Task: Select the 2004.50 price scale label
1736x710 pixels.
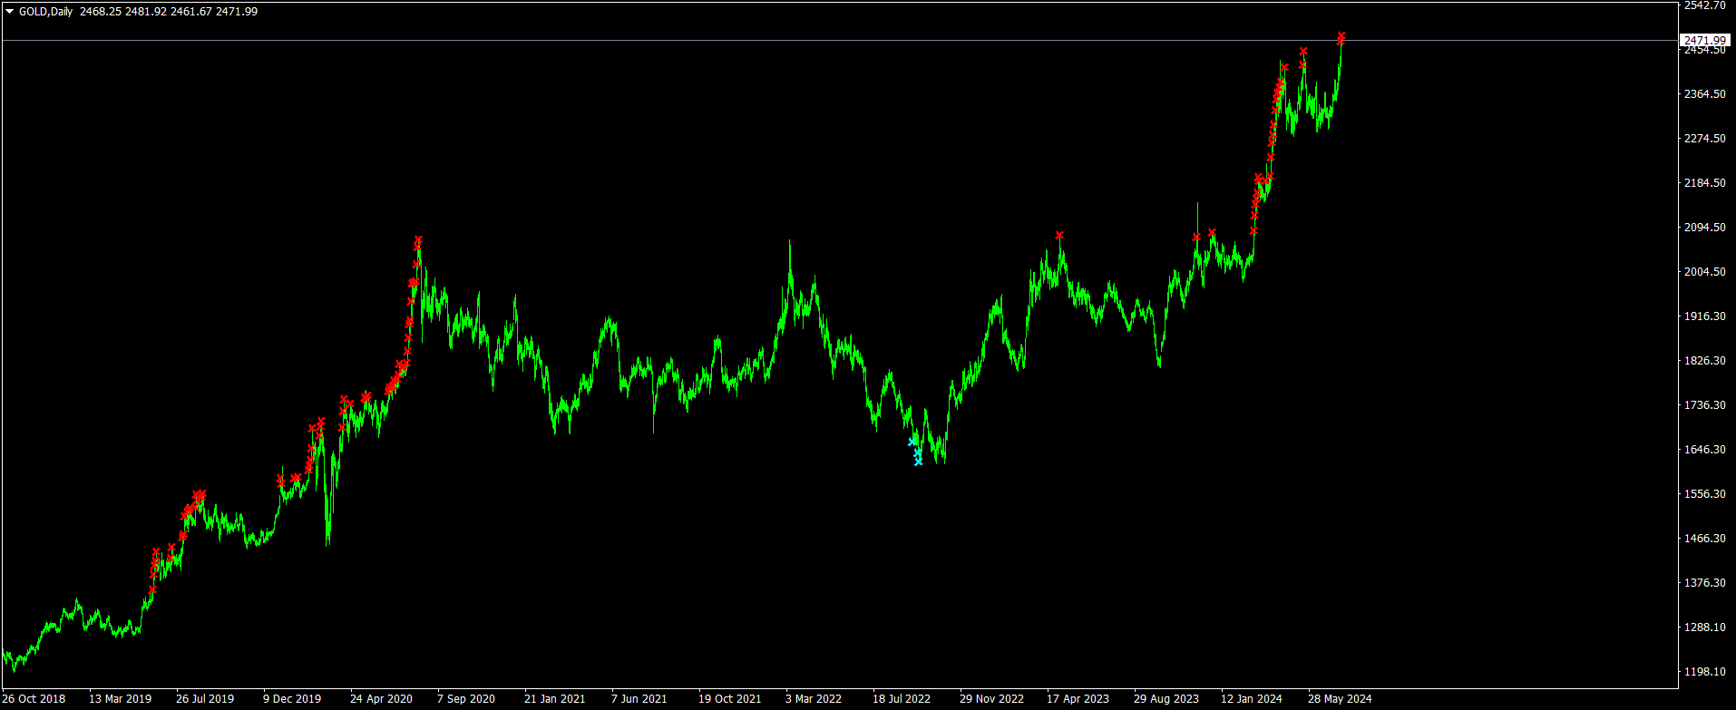Action: click(1705, 272)
